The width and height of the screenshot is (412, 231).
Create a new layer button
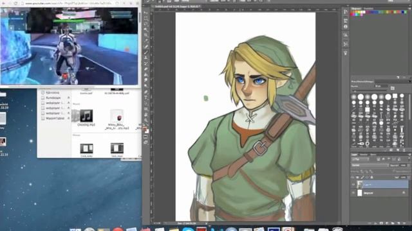(398, 223)
